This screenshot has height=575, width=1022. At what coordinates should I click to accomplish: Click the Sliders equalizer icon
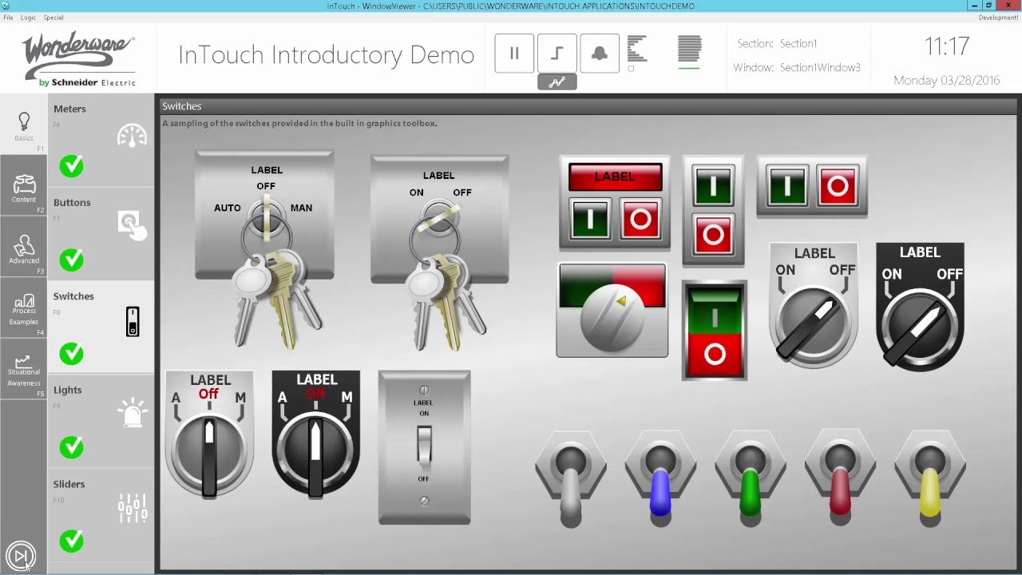(133, 508)
